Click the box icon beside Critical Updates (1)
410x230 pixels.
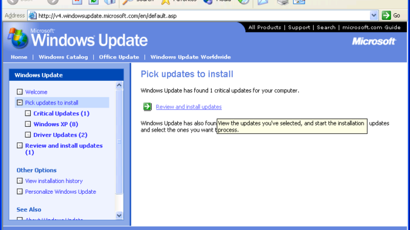tap(28, 113)
